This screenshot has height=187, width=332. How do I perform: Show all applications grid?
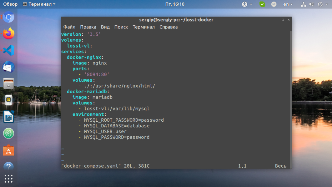9,179
